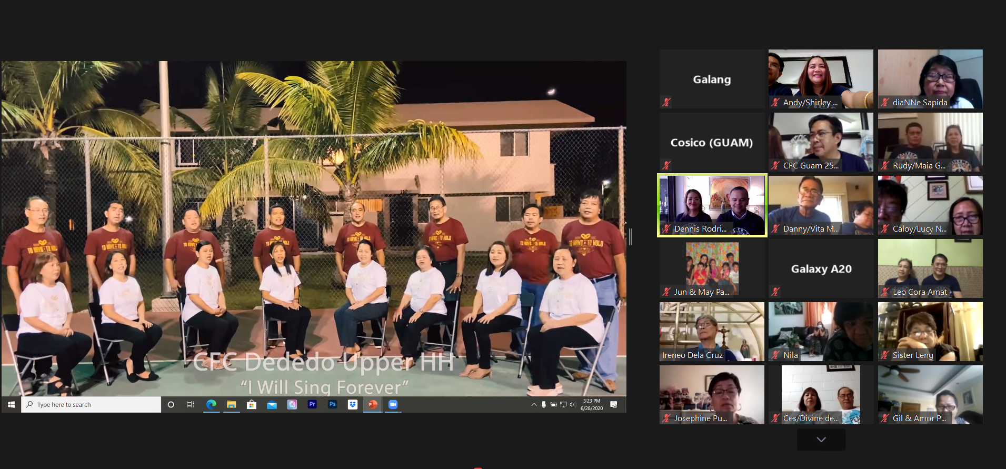Viewport: 1006px width, 469px height.
Task: Select Rudy/Maia G video tile
Action: point(930,142)
